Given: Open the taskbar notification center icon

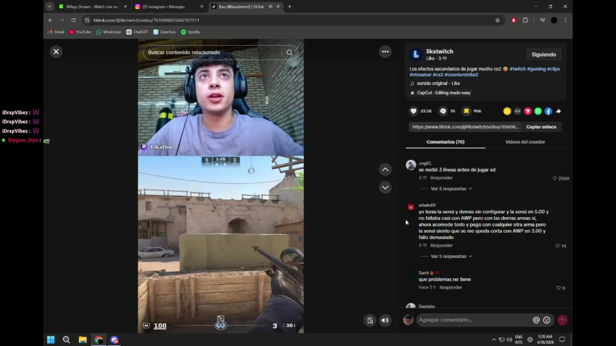Looking at the screenshot, I should (562, 340).
